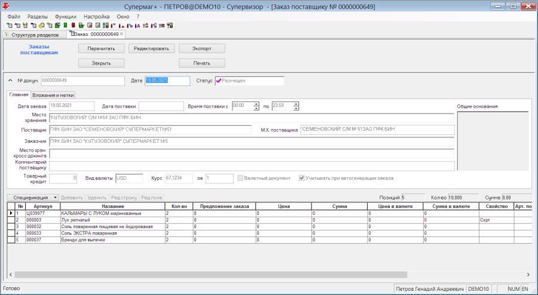Click the wine glass icon ending the toolbar

[x=170, y=25]
